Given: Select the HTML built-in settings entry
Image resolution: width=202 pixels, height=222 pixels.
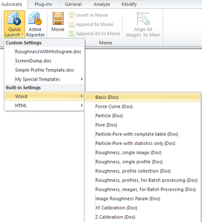Looking at the screenshot, I should click(x=44, y=106).
